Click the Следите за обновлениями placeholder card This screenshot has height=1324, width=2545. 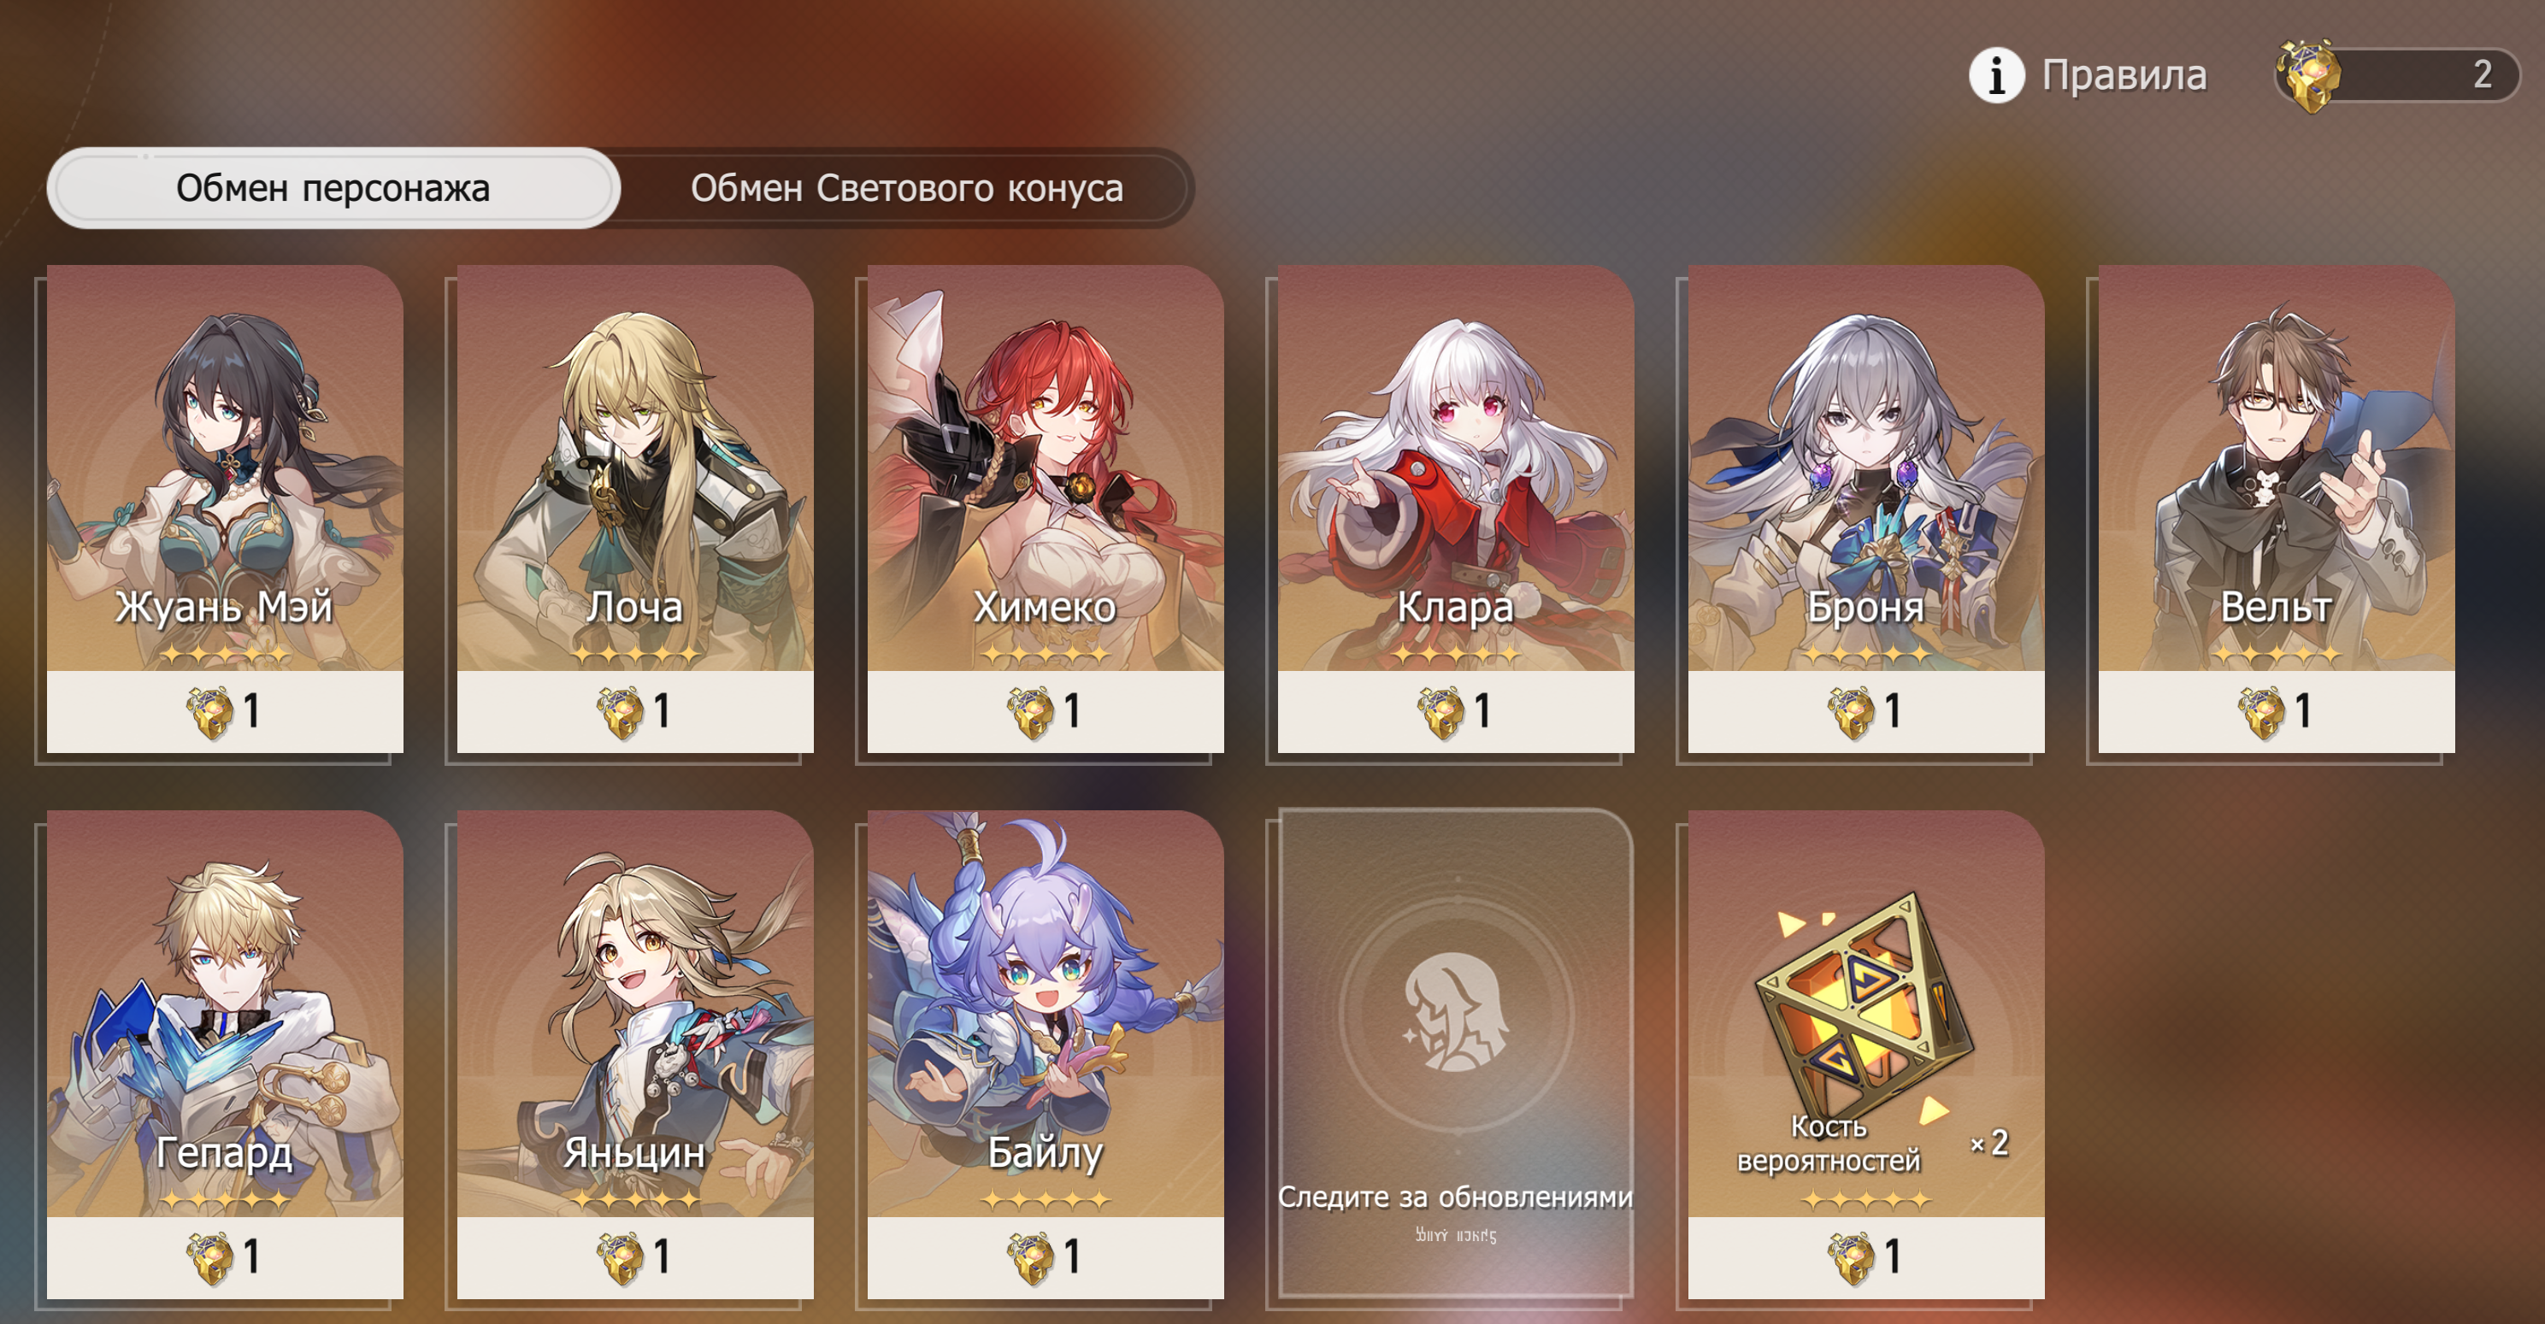coord(1455,1054)
